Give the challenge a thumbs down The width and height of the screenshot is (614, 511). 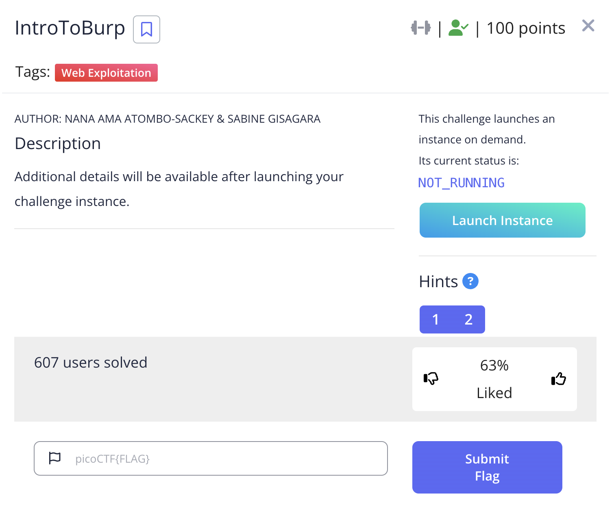(431, 379)
